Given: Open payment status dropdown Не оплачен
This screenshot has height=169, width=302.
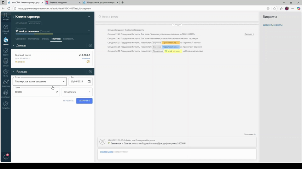Looking at the screenshot, I should coord(77,92).
